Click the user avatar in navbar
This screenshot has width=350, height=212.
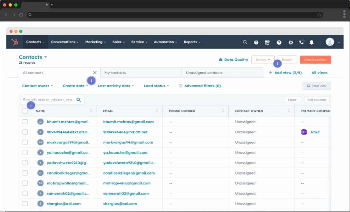(x=330, y=42)
